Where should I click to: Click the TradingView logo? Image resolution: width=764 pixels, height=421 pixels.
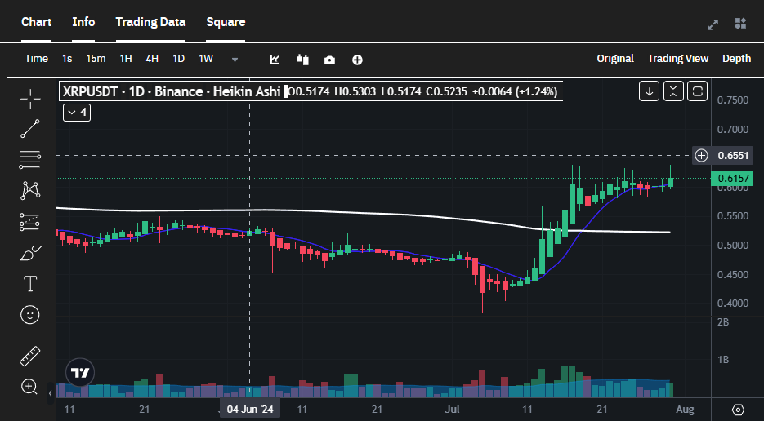(80, 373)
